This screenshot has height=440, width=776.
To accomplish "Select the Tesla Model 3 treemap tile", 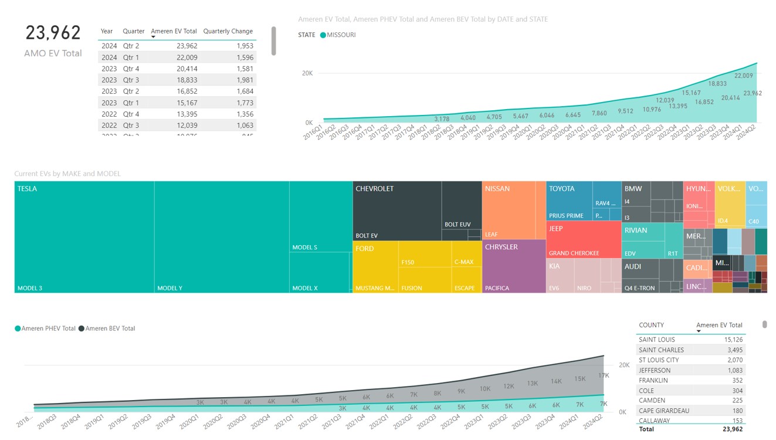I will 84,238.
